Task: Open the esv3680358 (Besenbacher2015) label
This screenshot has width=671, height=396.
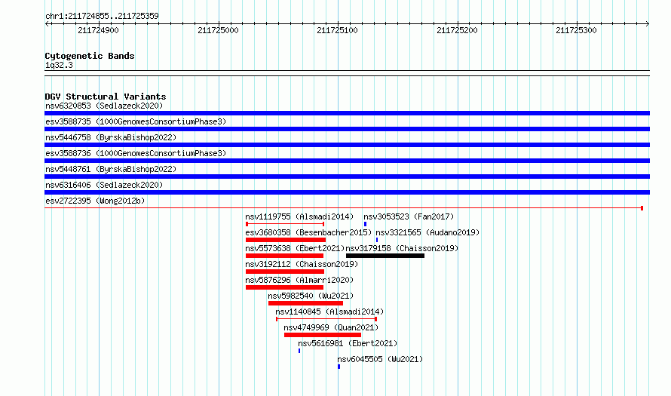Action: click(x=308, y=232)
